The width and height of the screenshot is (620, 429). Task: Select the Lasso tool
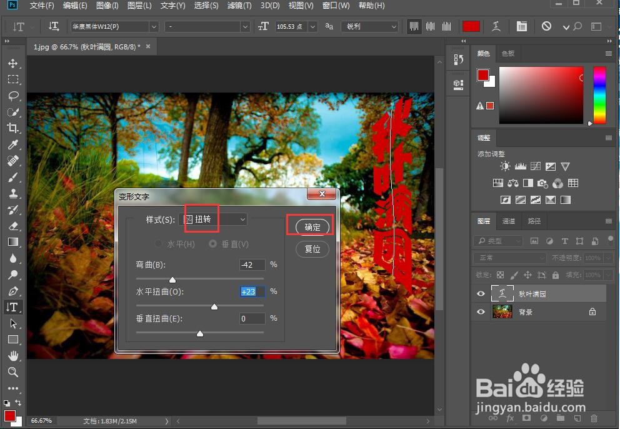(13, 96)
